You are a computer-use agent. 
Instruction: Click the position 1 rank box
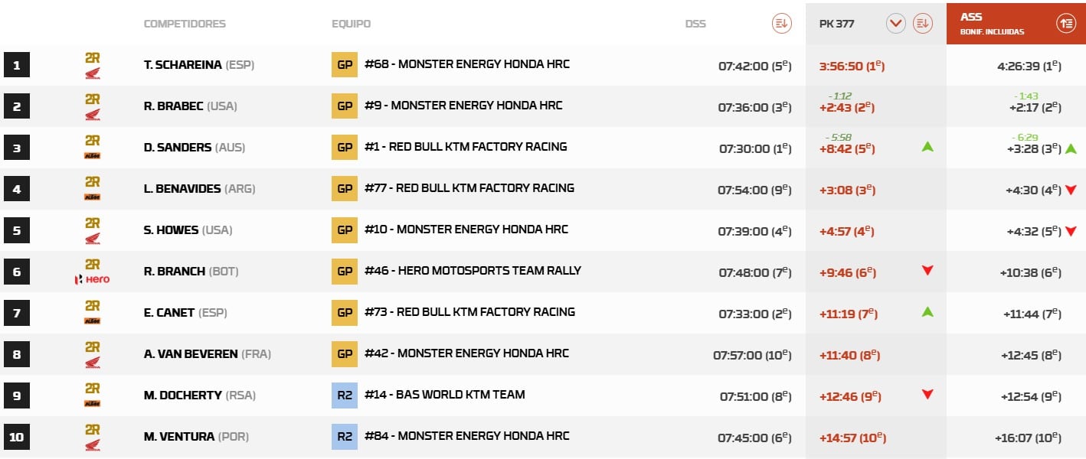pyautogui.click(x=17, y=65)
